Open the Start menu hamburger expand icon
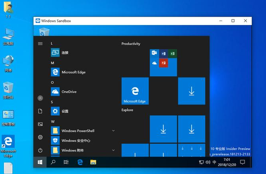This screenshot has width=266, height=174. pos(40,44)
